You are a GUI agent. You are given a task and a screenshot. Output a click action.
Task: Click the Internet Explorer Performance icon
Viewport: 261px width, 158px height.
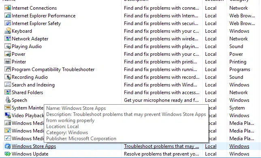point(8,16)
